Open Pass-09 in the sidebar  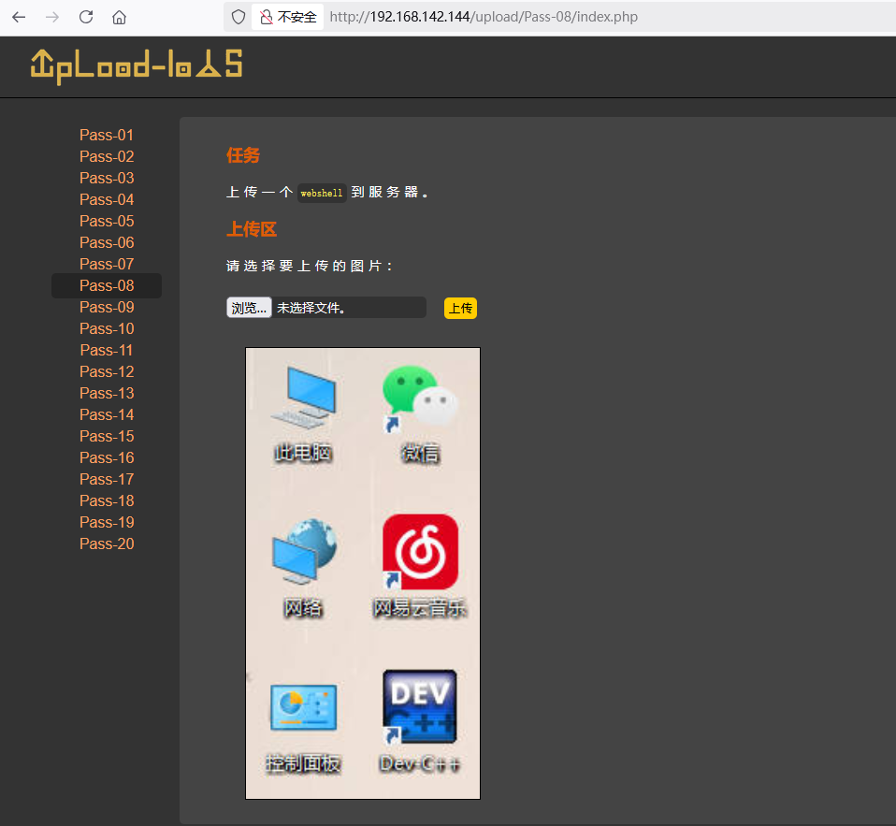107,307
